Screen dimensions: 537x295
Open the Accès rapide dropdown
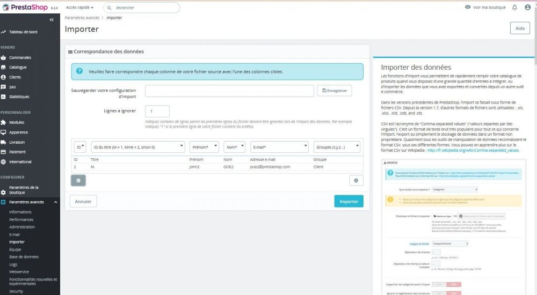pyautogui.click(x=79, y=7)
